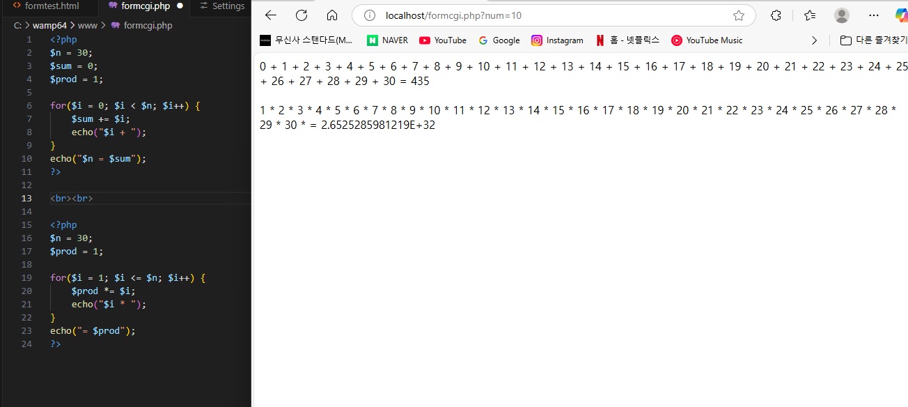
Task: Refresh the page with the reload icon
Action: tap(302, 15)
